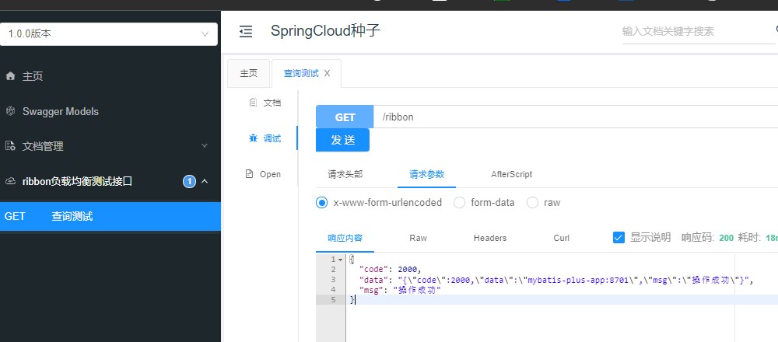
Task: Select the x-www-form-urlencoded radio option
Action: [x=322, y=203]
